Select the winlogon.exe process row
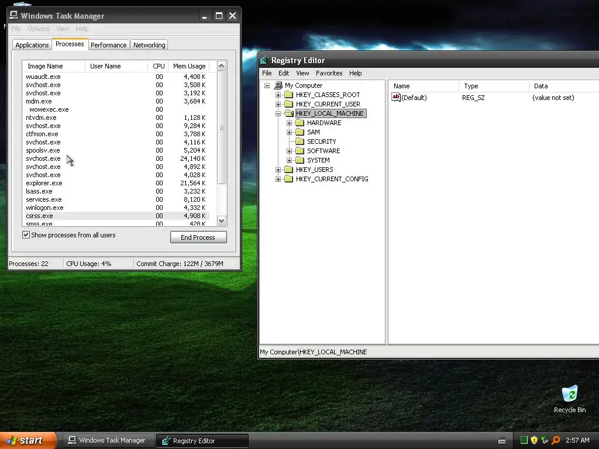Image resolution: width=599 pixels, height=449 pixels. pyautogui.click(x=116, y=208)
